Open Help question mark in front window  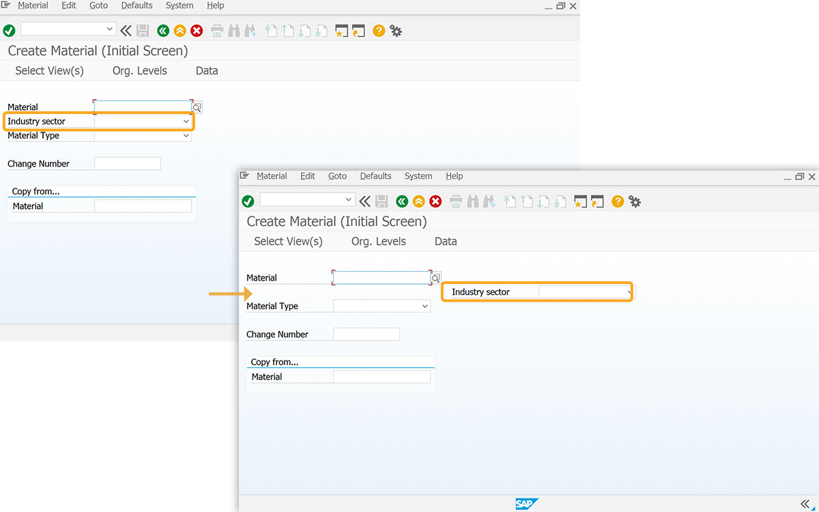618,201
